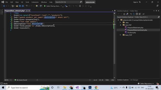Expand the Basic_PHP folder node
The image size is (161, 90).
(120, 35)
